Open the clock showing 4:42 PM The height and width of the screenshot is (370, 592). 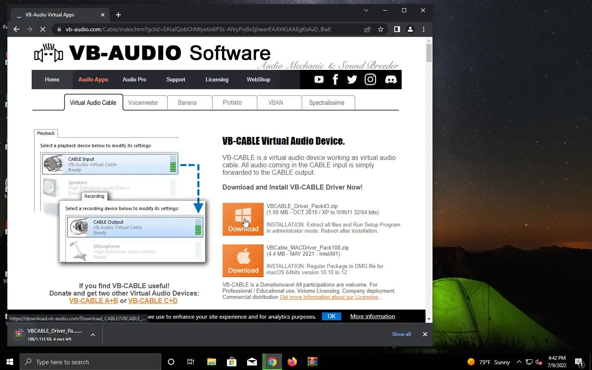point(557,362)
